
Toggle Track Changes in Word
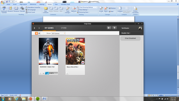click(68, 10)
